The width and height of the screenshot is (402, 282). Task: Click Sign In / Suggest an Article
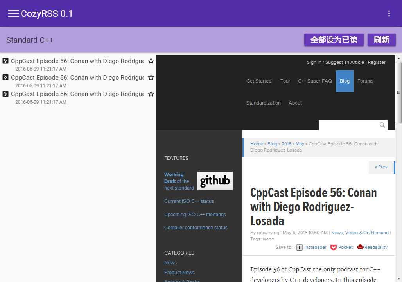tap(336, 62)
